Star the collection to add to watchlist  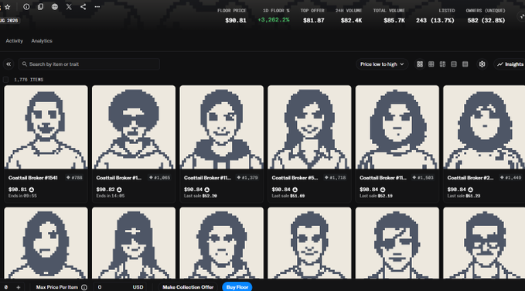(x=8, y=7)
